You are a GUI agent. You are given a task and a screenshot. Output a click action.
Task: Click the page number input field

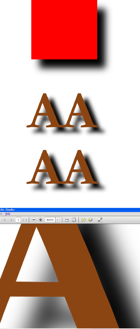pyautogui.click(x=19, y=220)
